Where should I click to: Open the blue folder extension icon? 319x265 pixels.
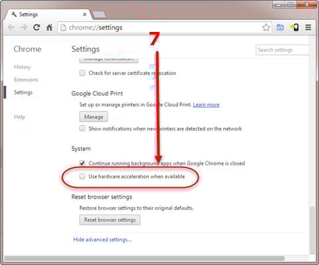point(280,28)
